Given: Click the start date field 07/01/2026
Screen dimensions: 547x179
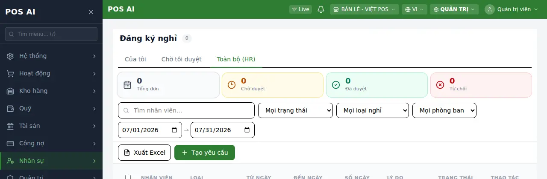Looking at the screenshot, I should pyautogui.click(x=150, y=130).
